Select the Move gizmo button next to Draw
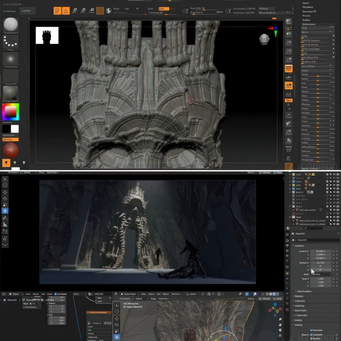 tap(75, 11)
